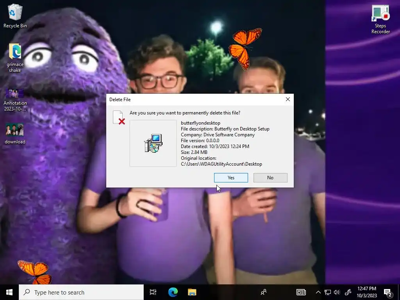Open the People icon on the taskbar
Image resolution: width=400 pixels, height=300 pixels.
[x=264, y=292]
